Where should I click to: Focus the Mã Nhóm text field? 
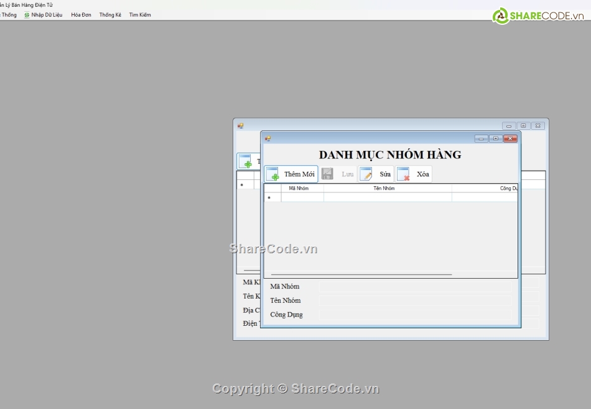pyautogui.click(x=415, y=287)
